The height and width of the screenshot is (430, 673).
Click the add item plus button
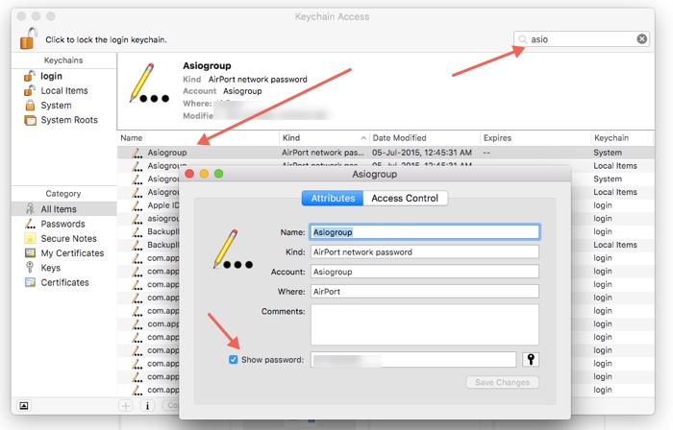[126, 406]
